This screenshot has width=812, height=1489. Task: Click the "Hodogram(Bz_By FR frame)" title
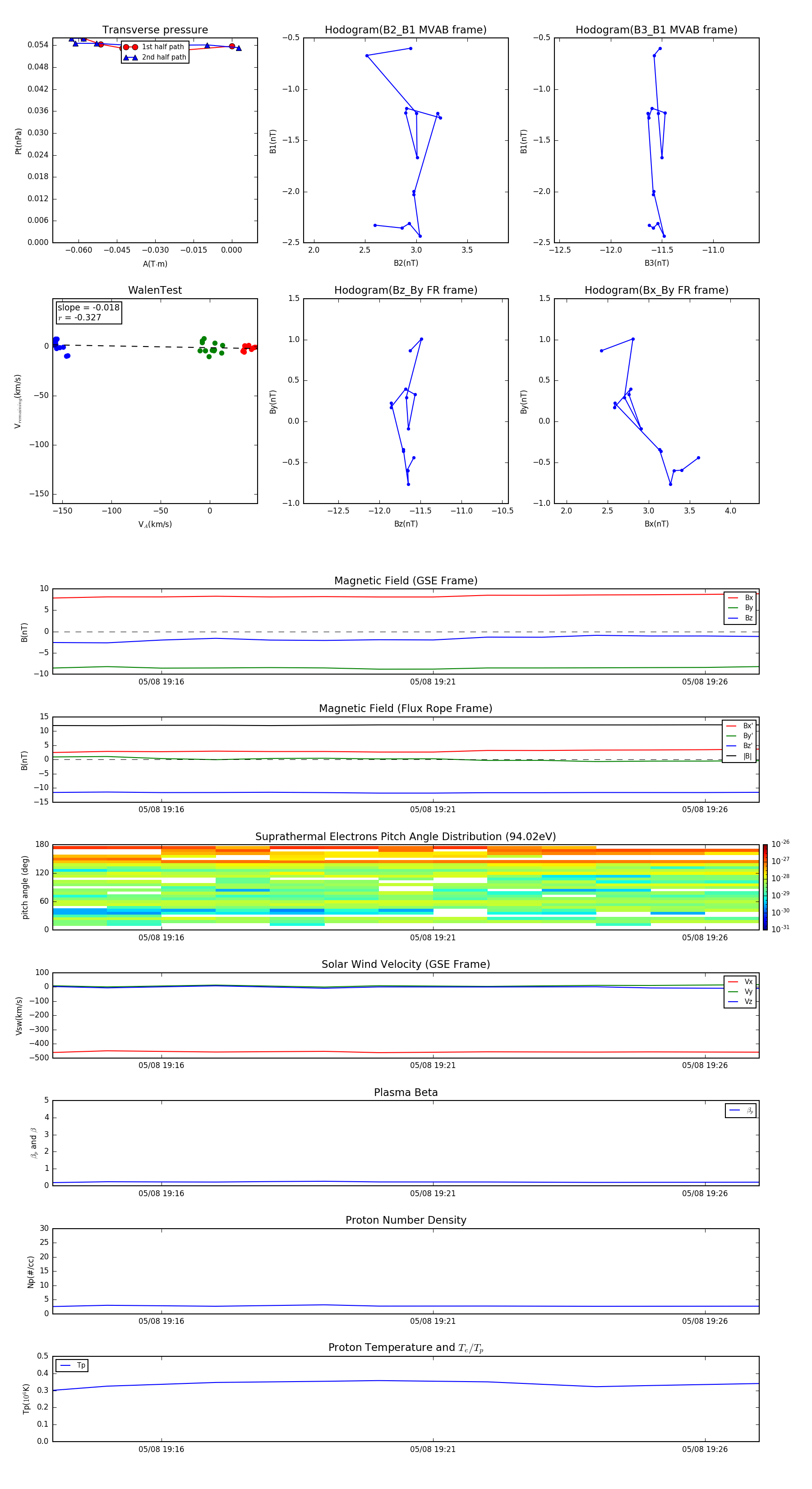click(406, 290)
